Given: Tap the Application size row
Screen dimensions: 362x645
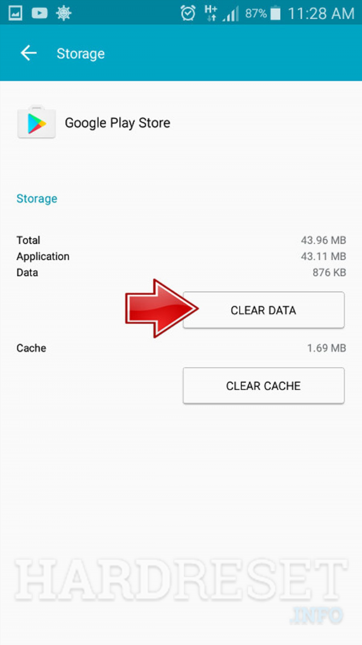Looking at the screenshot, I should [181, 256].
